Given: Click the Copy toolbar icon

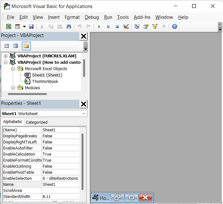Looking at the screenshot, I should click(51, 26).
